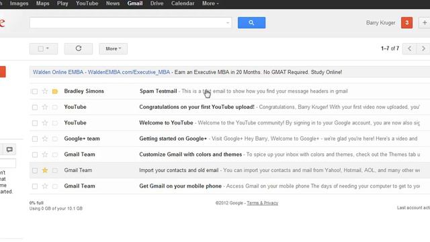Open Images in the Google top bar
Viewport: 430px width, 242px height.
[19, 3]
